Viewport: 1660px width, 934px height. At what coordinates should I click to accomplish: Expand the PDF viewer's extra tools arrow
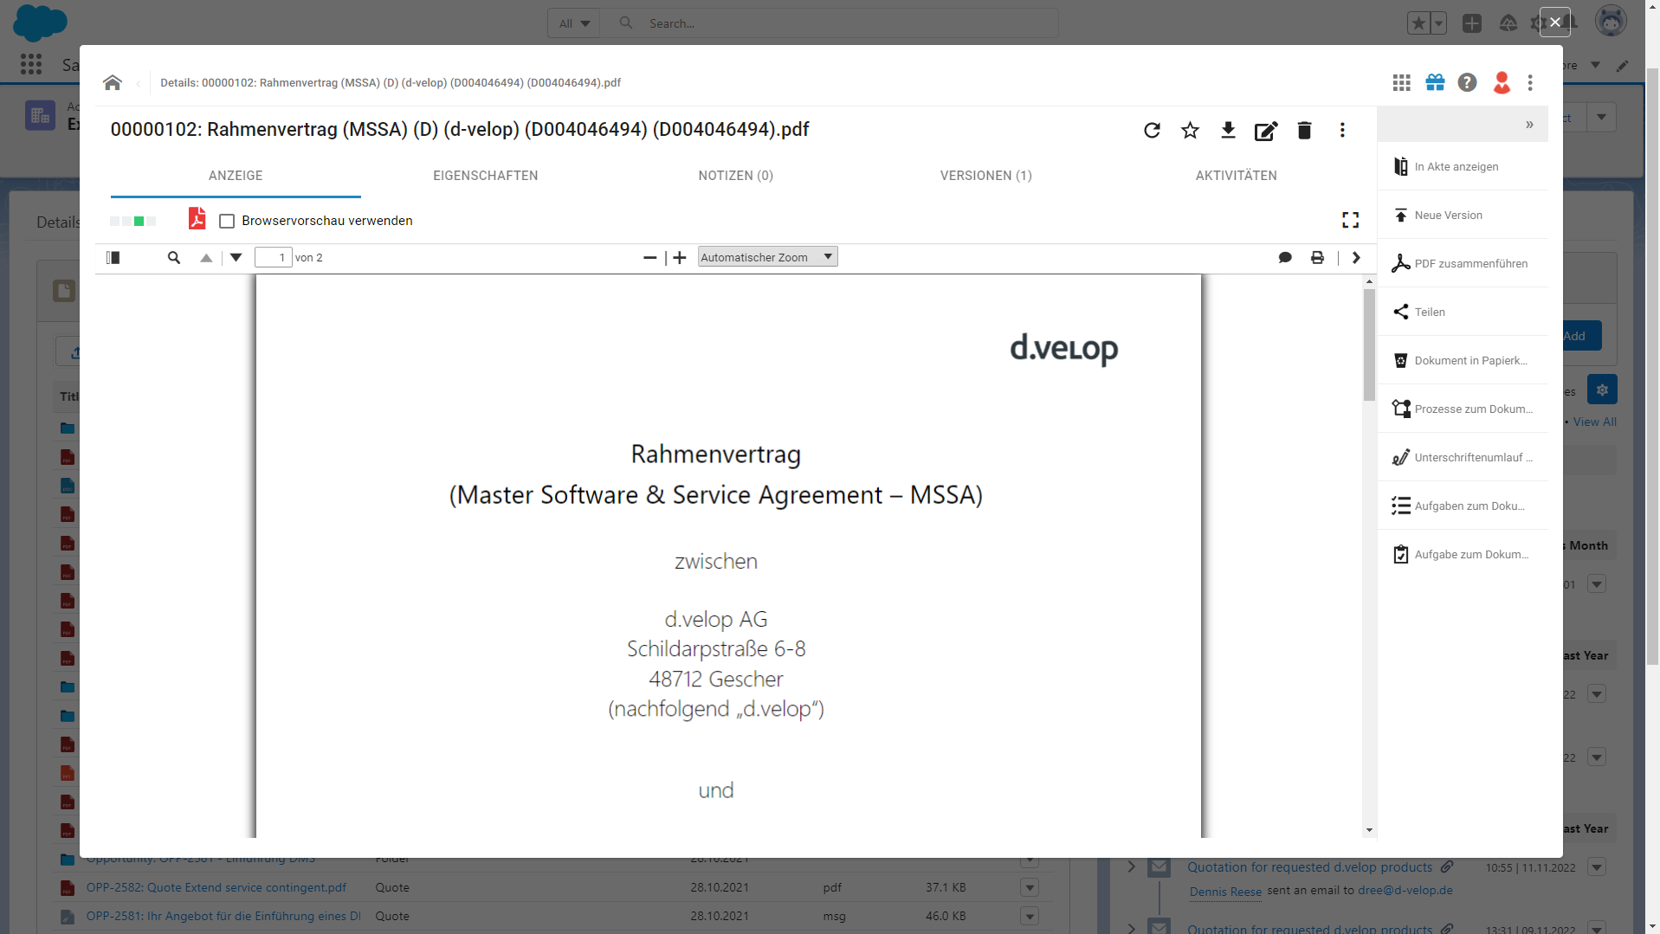click(1356, 257)
